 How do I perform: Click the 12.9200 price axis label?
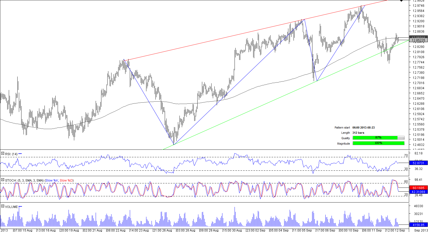418,21
